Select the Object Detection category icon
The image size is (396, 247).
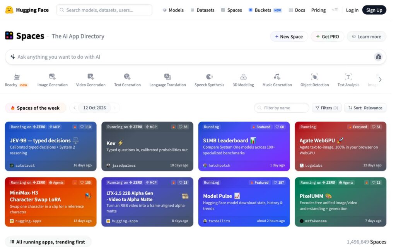tap(314, 77)
